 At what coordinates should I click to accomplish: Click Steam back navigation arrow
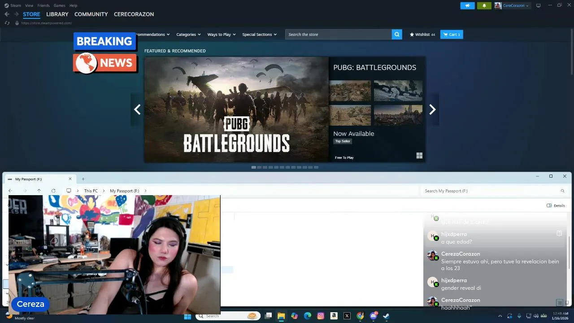point(7,14)
